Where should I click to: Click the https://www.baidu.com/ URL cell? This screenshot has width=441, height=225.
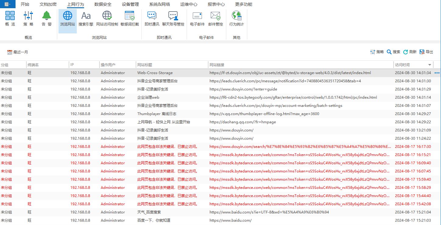(231, 220)
